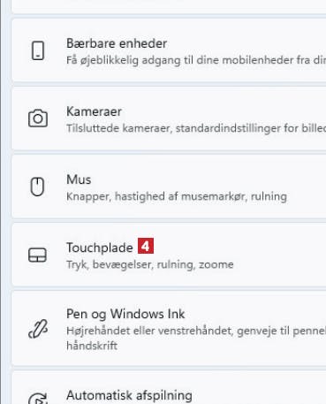Open the Touchplade settings entry
326x404 pixels.
169,255
